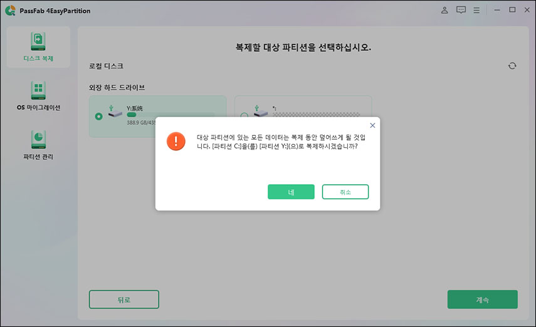
Task: Minimize the PassFab window
Action: coord(497,10)
